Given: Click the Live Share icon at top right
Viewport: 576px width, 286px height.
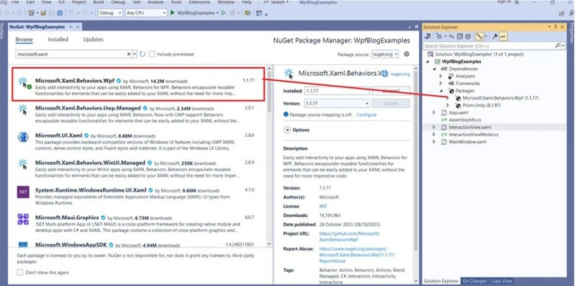Looking at the screenshot, I should pos(561,13).
